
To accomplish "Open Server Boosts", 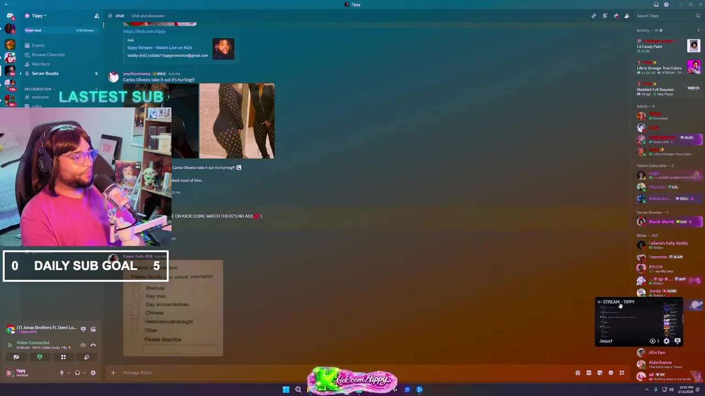I will (45, 74).
